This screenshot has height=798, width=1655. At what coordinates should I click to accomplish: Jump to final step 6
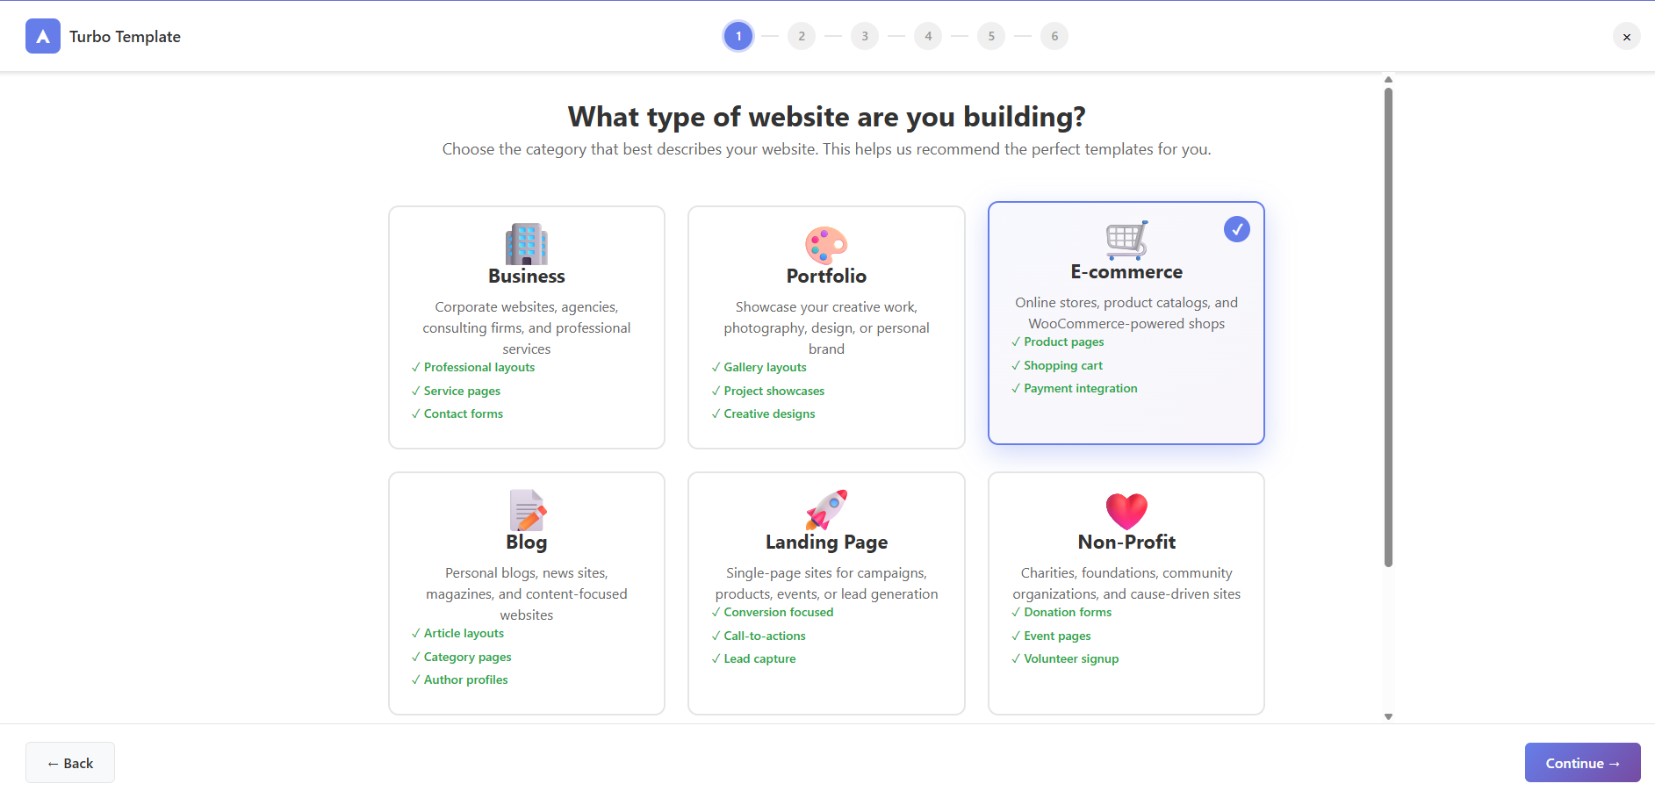click(1054, 36)
